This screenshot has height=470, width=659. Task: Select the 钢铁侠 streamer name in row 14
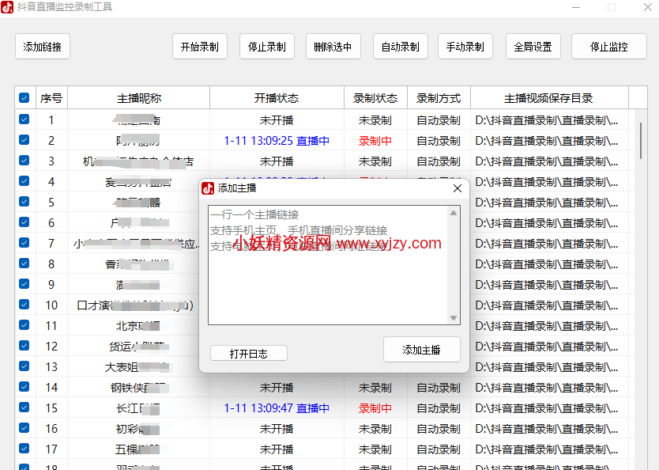137,388
